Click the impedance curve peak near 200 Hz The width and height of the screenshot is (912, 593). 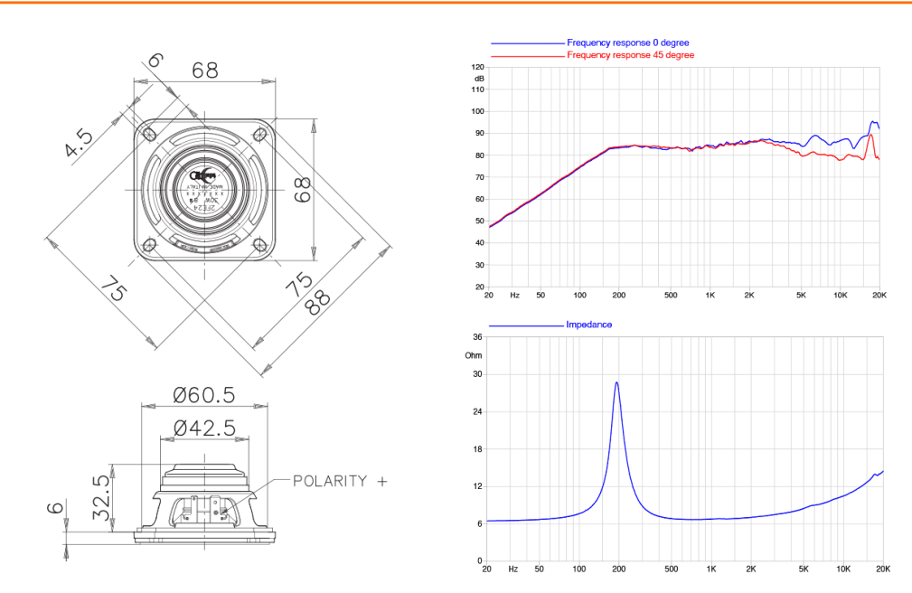click(616, 382)
